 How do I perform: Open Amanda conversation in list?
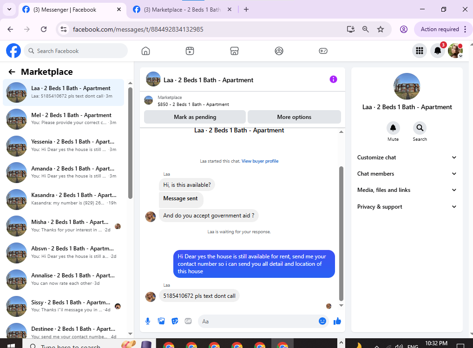pos(63,172)
